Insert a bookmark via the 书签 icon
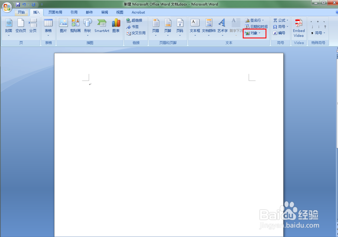The image size is (338, 237). [x=133, y=26]
